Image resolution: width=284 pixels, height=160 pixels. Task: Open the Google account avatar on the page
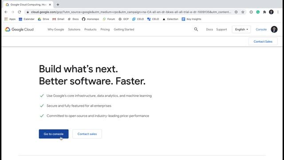point(274,29)
